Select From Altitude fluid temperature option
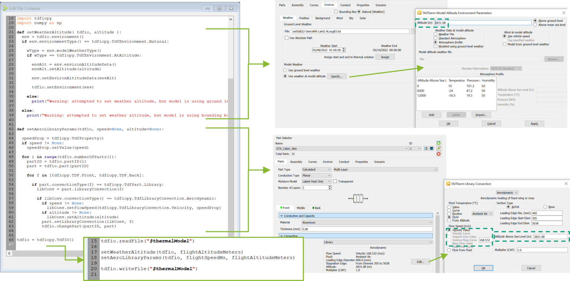 [450, 221]
